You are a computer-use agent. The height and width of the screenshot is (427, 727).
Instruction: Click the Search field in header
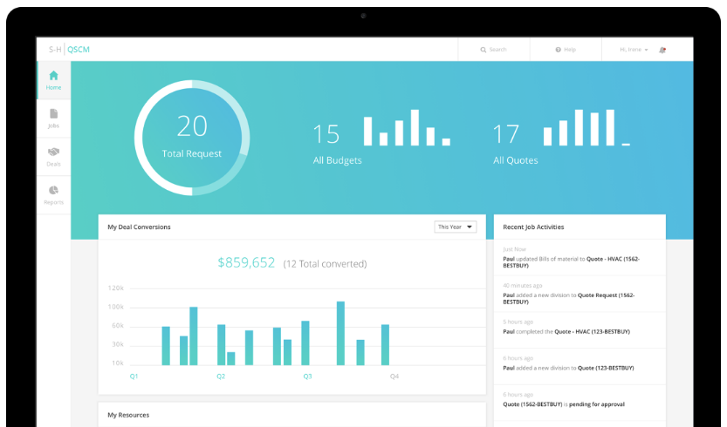pyautogui.click(x=494, y=50)
